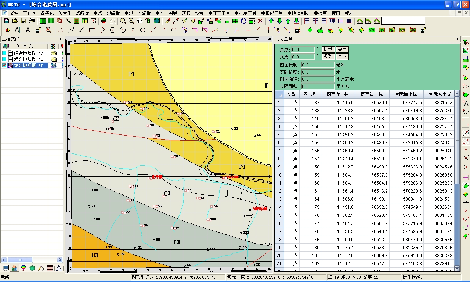
Task: Click the red X delete icon
Action: (x=260, y=21)
